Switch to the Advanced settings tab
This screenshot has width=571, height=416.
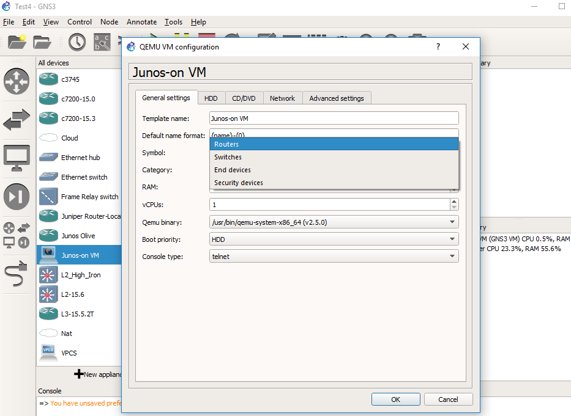point(337,98)
